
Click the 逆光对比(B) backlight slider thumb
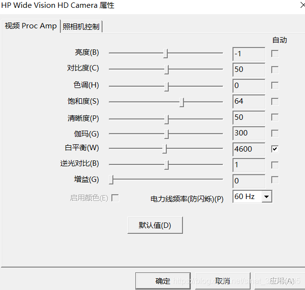click(x=166, y=165)
